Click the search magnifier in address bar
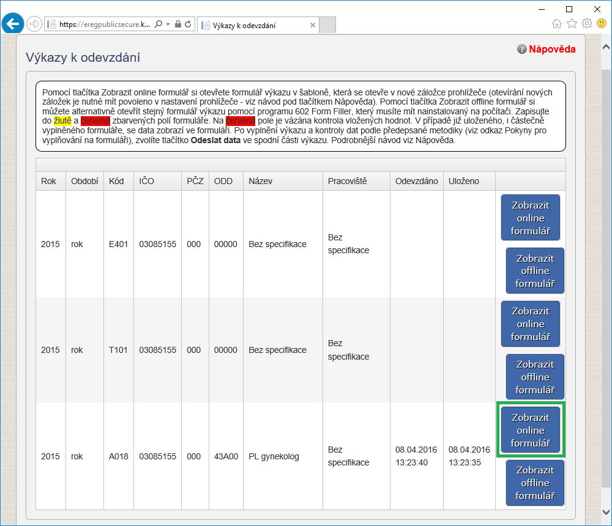 point(158,24)
